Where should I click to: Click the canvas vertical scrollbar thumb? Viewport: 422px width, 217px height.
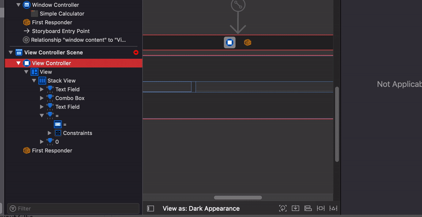click(337, 124)
